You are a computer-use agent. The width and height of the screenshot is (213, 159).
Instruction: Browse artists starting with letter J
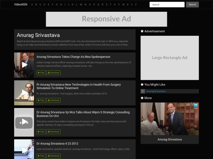tap(69, 5)
